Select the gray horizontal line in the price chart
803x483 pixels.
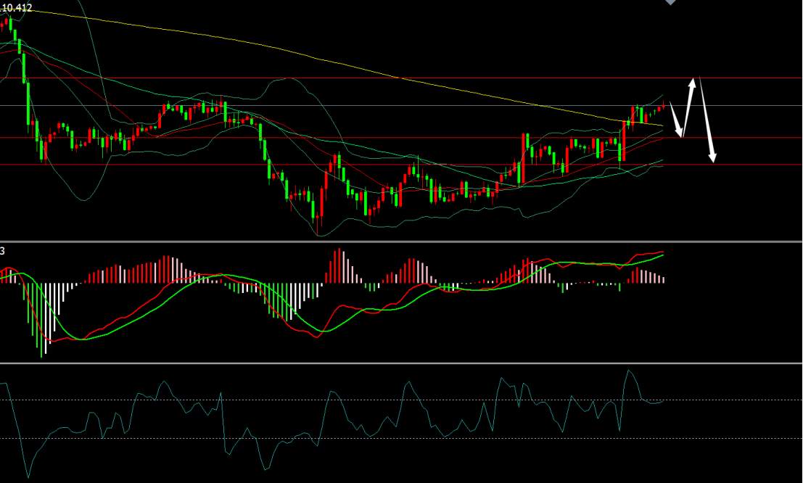tap(401, 105)
